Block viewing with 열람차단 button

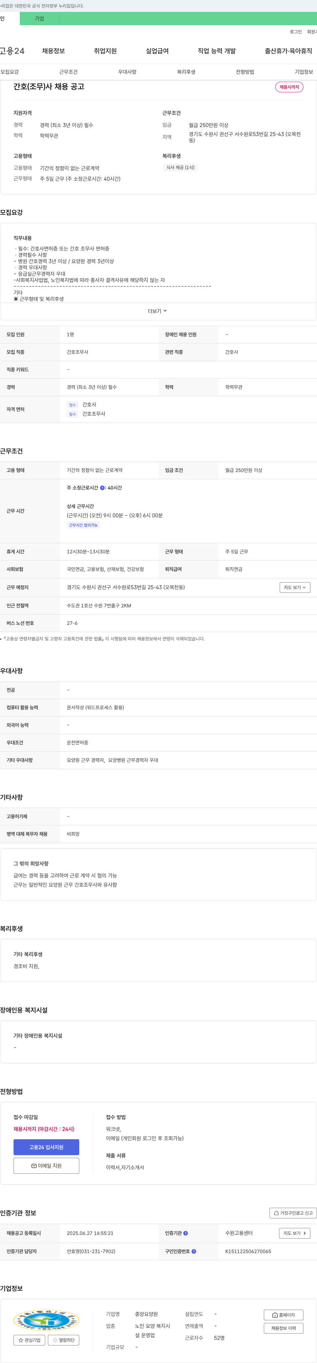pyautogui.click(x=64, y=1340)
